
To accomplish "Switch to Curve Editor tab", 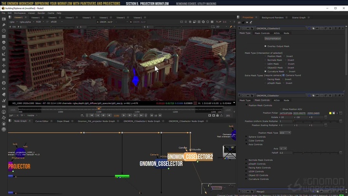I will (42, 121).
